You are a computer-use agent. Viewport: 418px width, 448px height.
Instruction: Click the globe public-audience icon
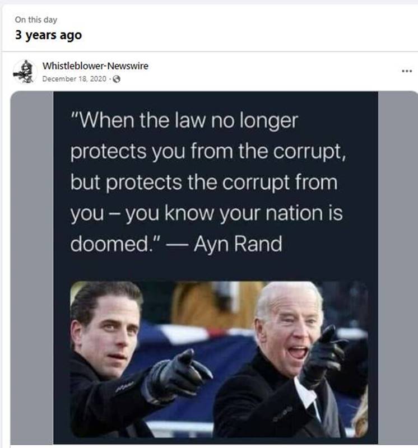117,79
